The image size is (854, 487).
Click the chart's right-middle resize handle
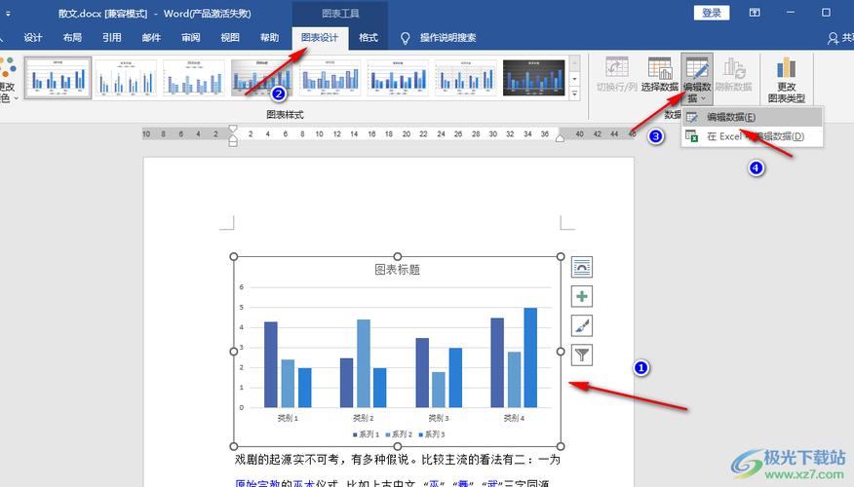click(561, 352)
